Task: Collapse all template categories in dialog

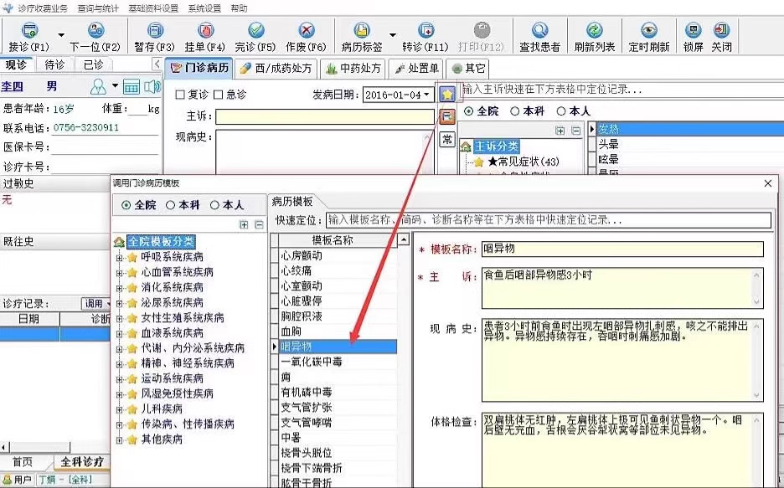Action: point(259,225)
